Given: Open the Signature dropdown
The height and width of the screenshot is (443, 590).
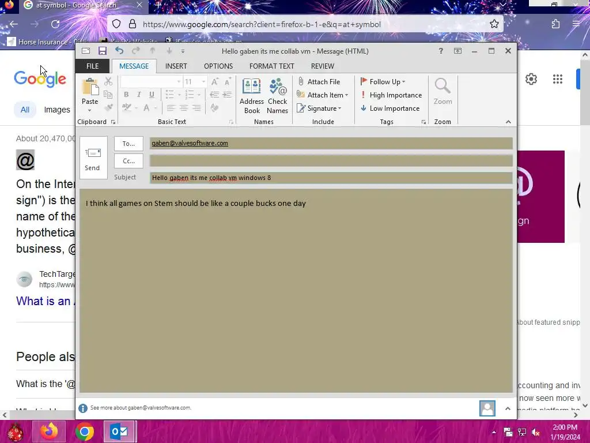Looking at the screenshot, I should click(319, 108).
